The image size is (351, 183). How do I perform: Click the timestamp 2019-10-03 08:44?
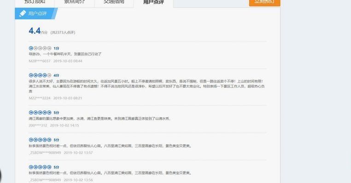[68, 61]
